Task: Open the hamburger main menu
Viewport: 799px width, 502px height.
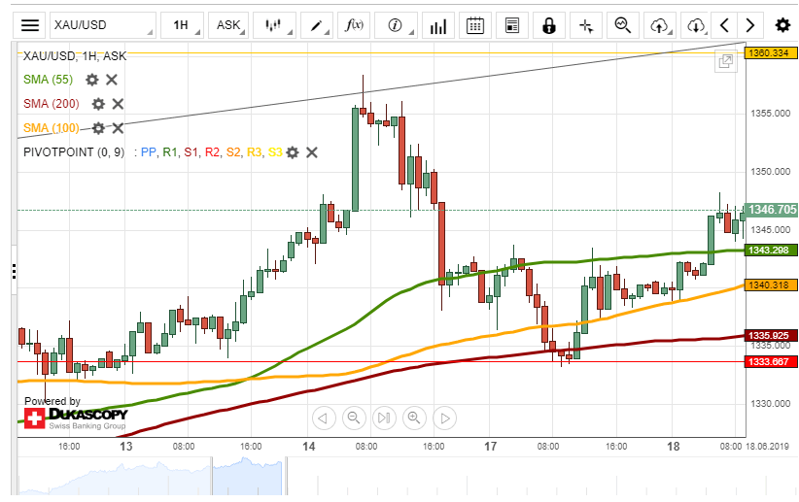Action: click(x=29, y=25)
